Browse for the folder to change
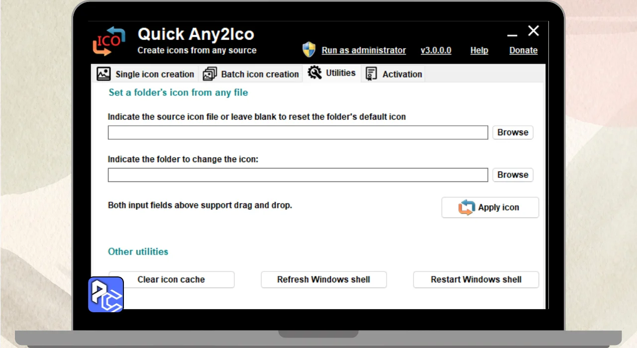 point(513,174)
